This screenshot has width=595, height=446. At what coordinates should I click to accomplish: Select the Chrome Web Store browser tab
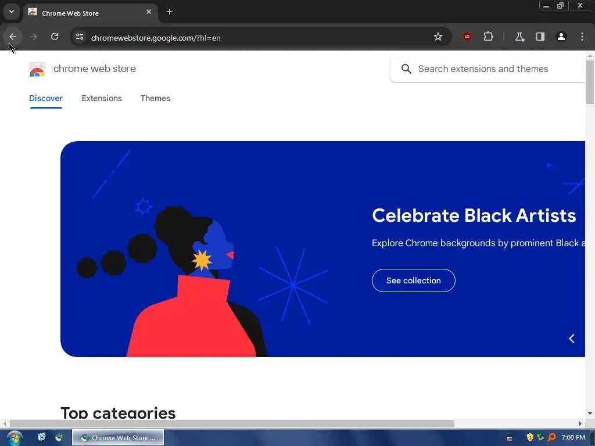point(90,13)
